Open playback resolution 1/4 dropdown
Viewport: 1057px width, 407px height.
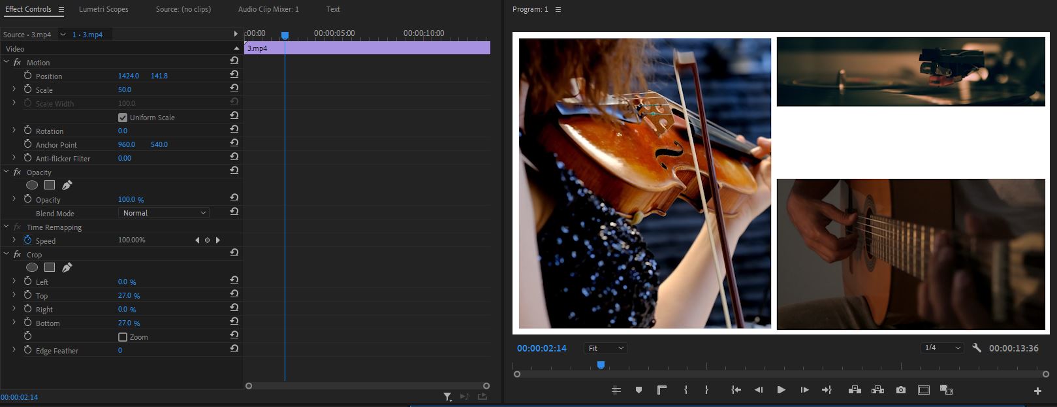(x=943, y=348)
